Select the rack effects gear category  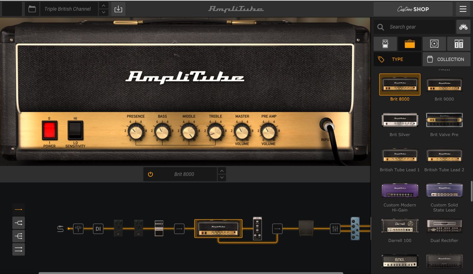pos(459,44)
